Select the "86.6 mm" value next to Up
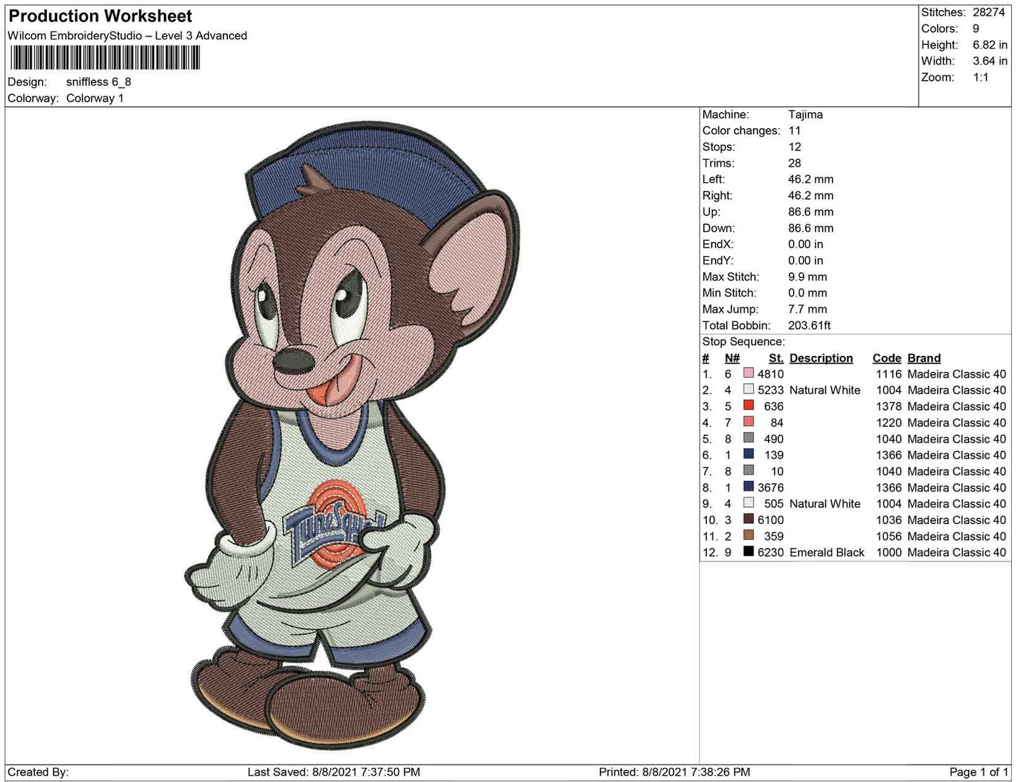The width and height of the screenshot is (1016, 782). pyautogui.click(x=811, y=212)
